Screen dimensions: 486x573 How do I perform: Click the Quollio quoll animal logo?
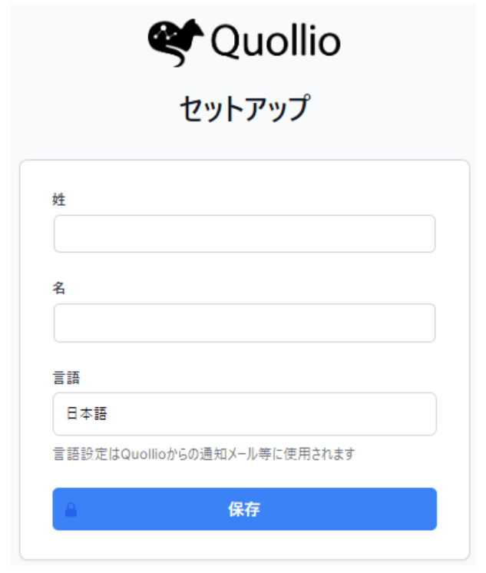pos(176,43)
